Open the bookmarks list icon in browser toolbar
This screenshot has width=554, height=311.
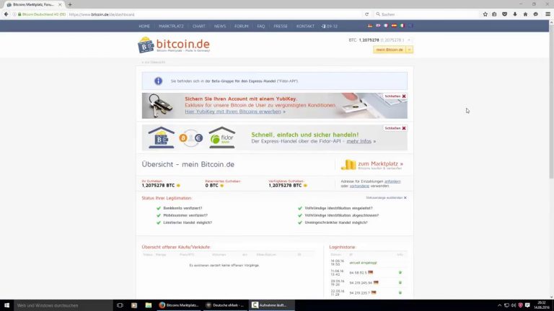tap(494, 14)
